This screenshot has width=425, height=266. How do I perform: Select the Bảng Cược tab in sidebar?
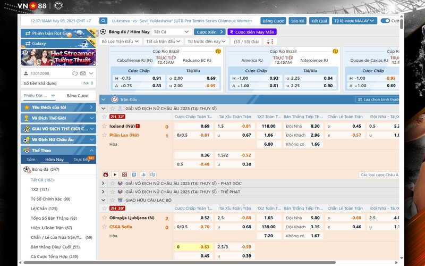point(77,96)
